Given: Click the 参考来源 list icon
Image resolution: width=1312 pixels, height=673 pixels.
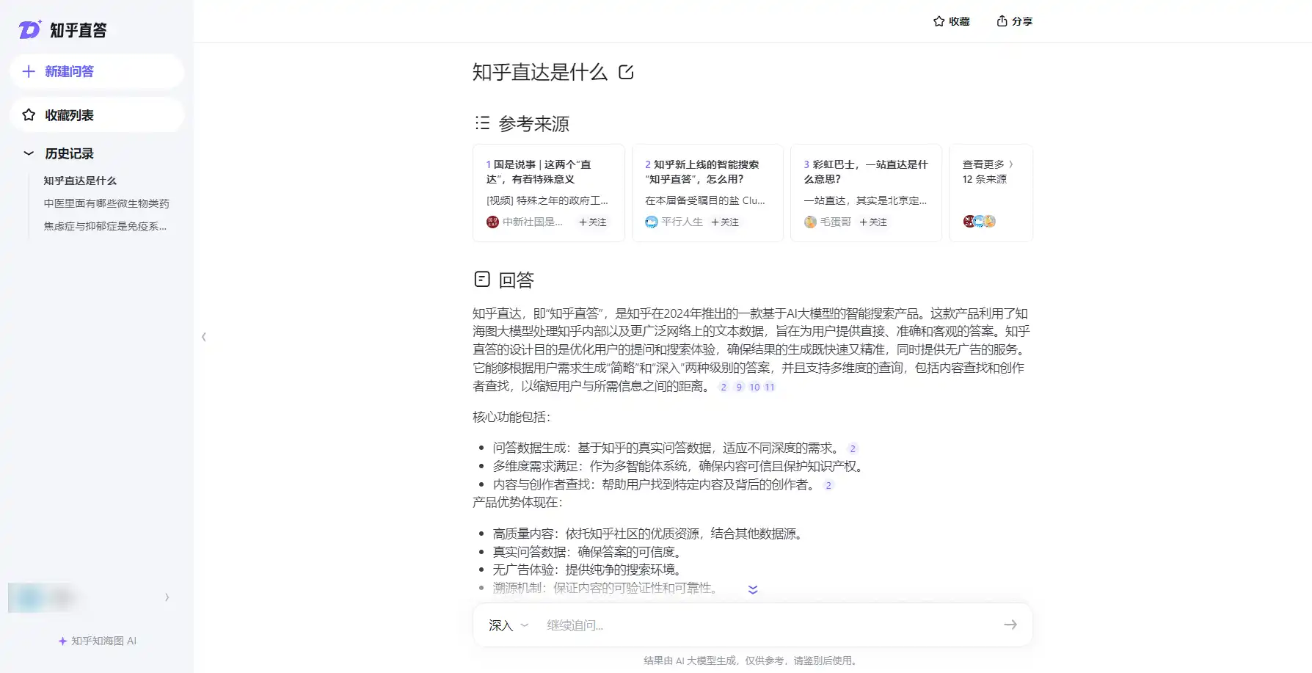Looking at the screenshot, I should click(x=482, y=123).
